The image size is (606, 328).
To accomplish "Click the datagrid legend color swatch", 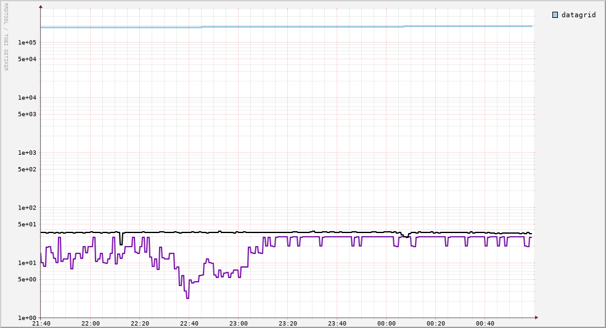I will (x=555, y=15).
